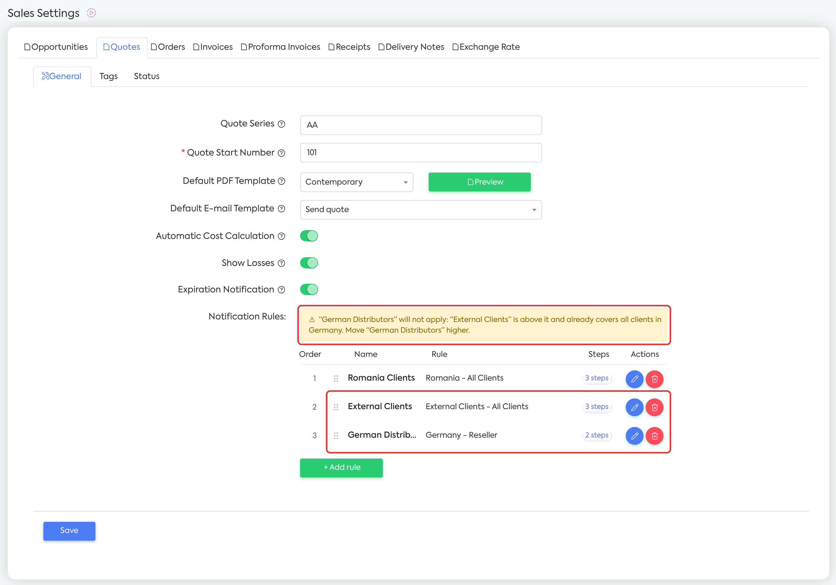The width and height of the screenshot is (836, 585).
Task: Delete the Romania Clients rule
Action: (654, 379)
